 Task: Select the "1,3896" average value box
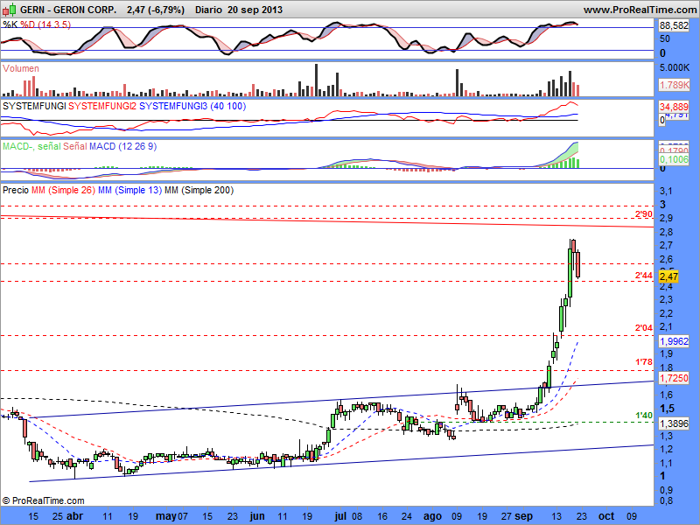[674, 423]
